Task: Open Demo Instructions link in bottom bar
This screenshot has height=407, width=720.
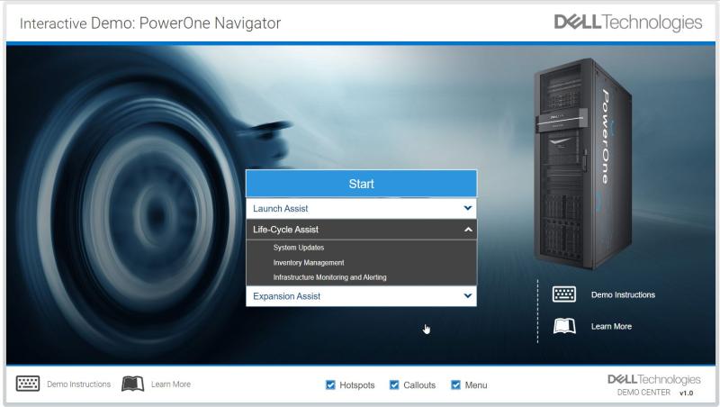Action: point(78,384)
